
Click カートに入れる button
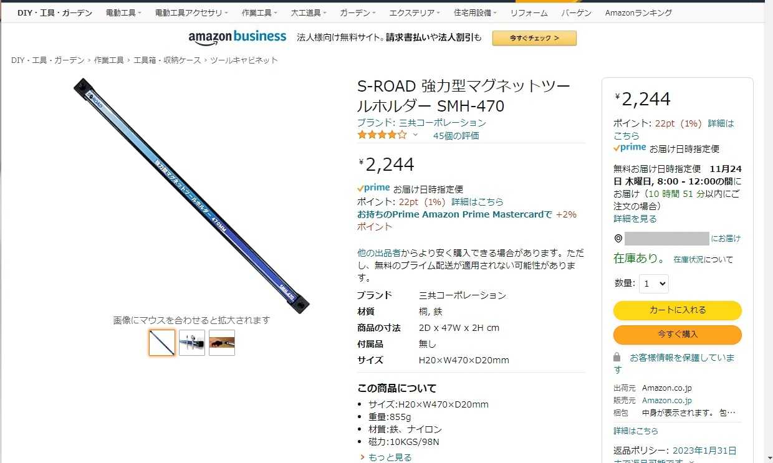[678, 310]
